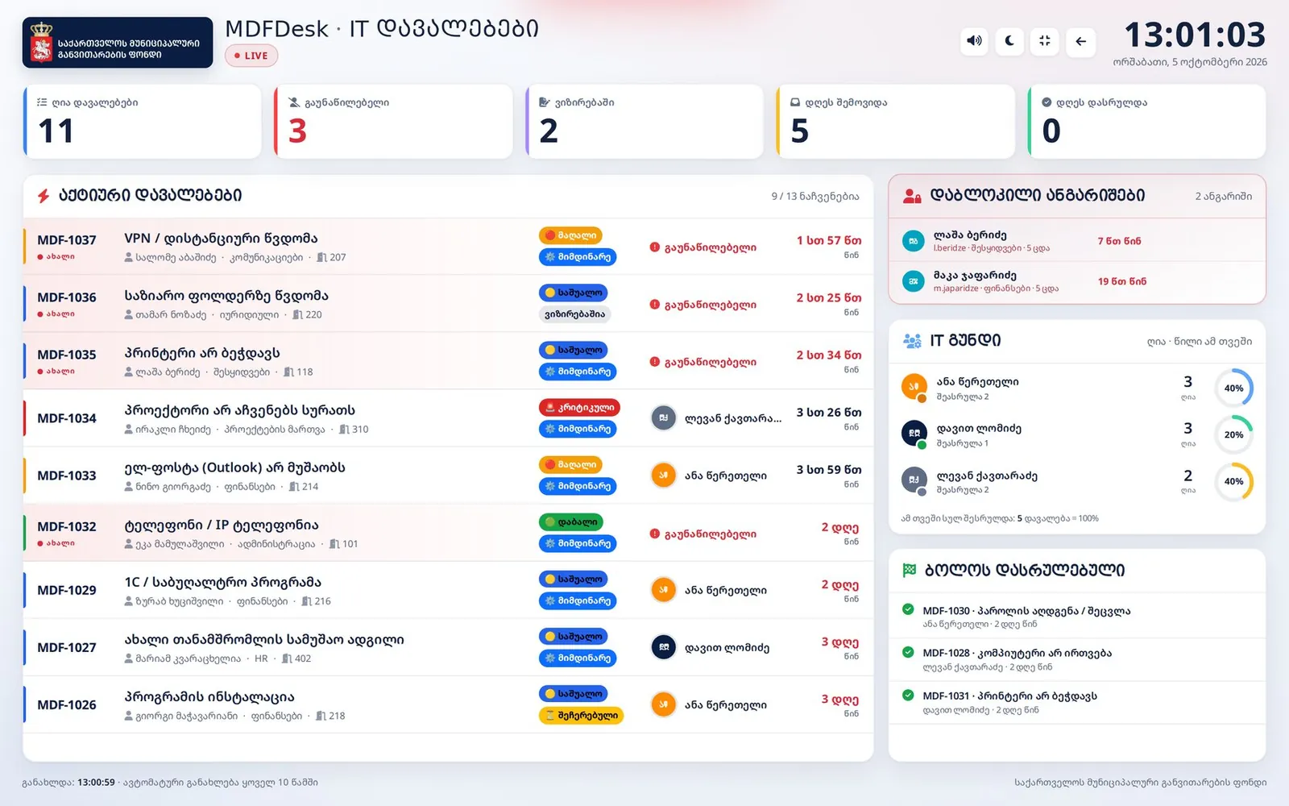This screenshot has width=1289, height=806.
Task: Click the orange assignee avatar on MDF-1033 row
Action: point(663,475)
